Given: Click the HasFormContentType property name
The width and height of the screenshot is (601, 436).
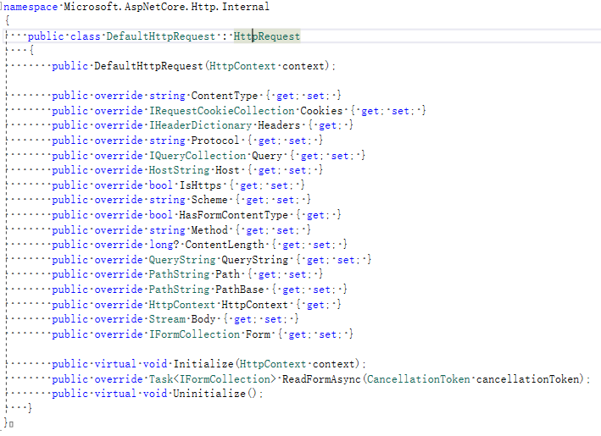Looking at the screenshot, I should click(x=233, y=215).
